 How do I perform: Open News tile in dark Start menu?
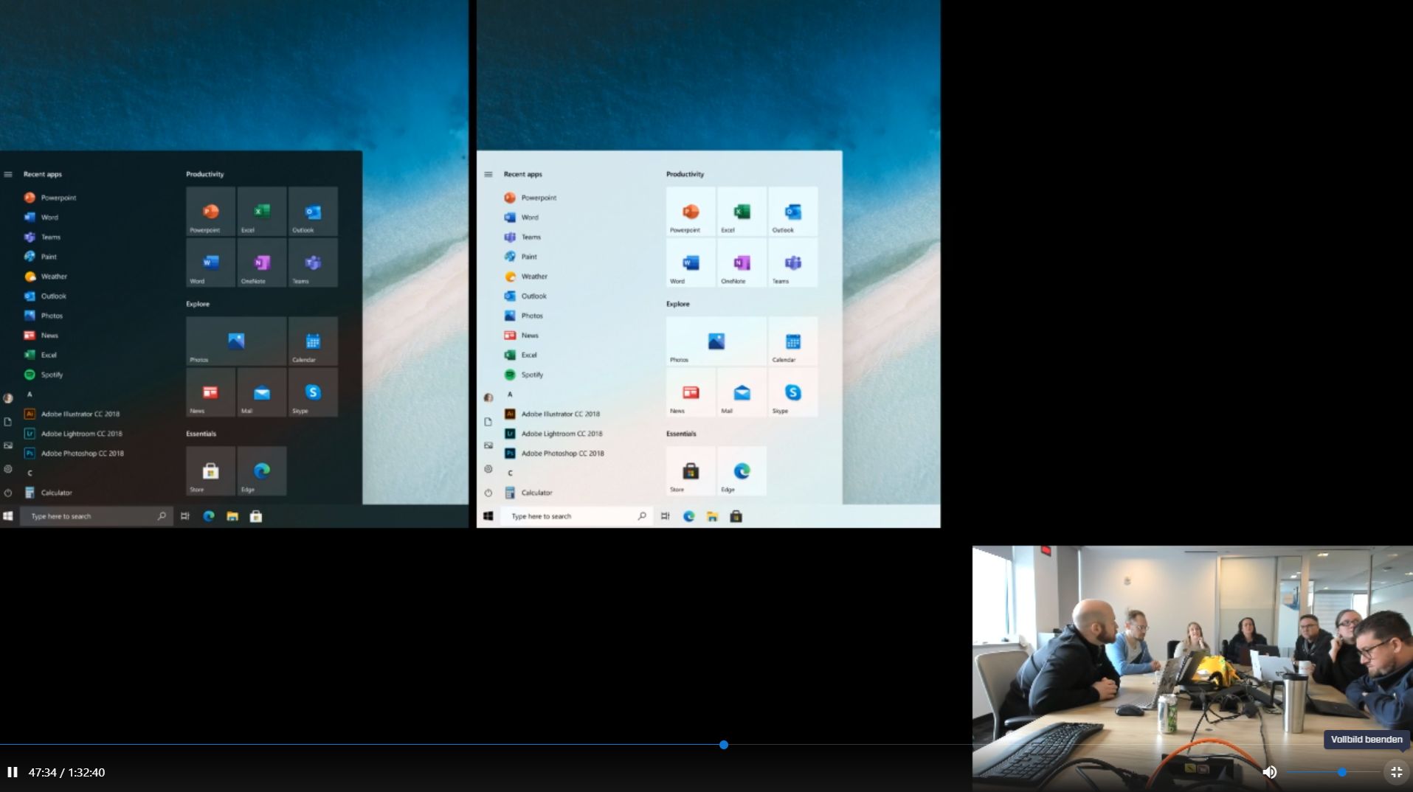(210, 392)
